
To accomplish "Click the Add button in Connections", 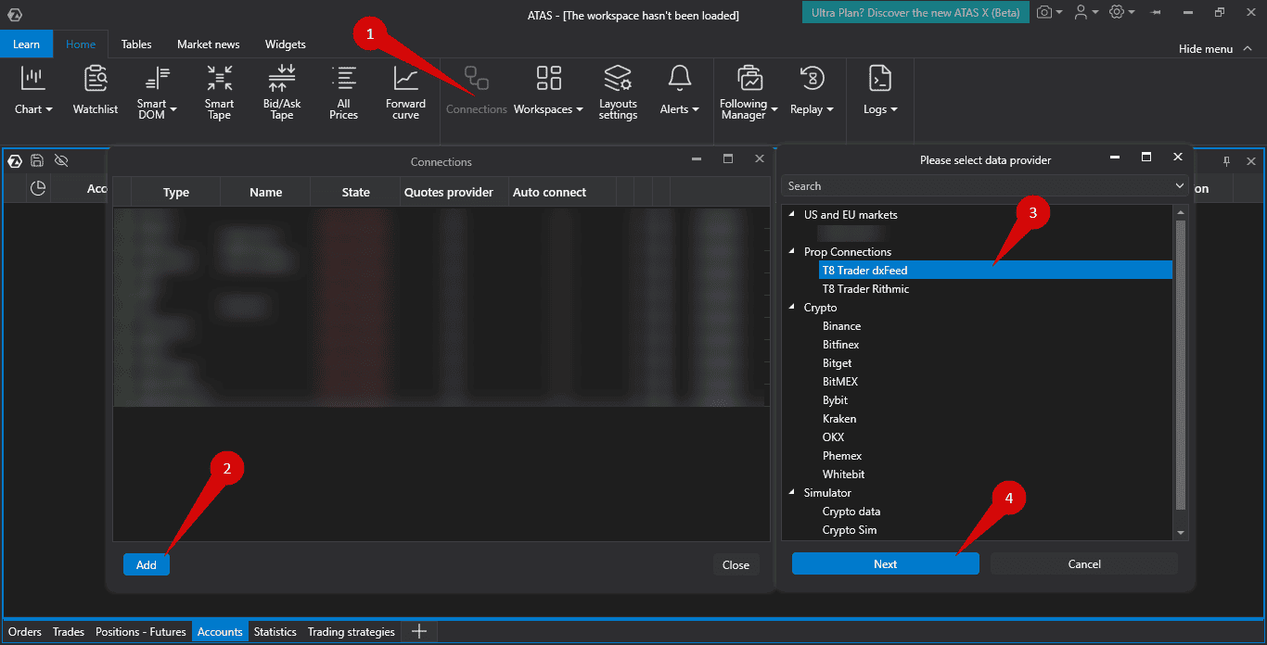I will click(x=147, y=564).
